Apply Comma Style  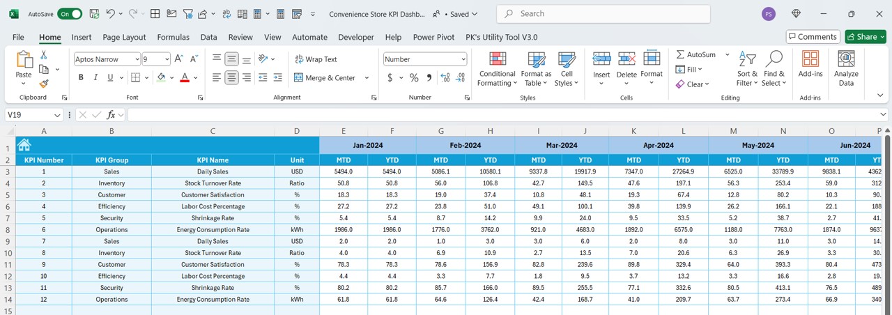pos(429,77)
